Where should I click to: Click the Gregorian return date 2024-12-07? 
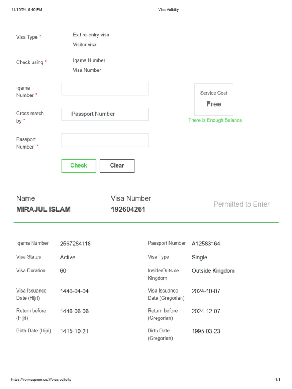click(x=206, y=311)
